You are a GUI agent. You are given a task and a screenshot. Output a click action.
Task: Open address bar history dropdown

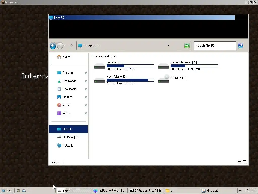point(168,46)
